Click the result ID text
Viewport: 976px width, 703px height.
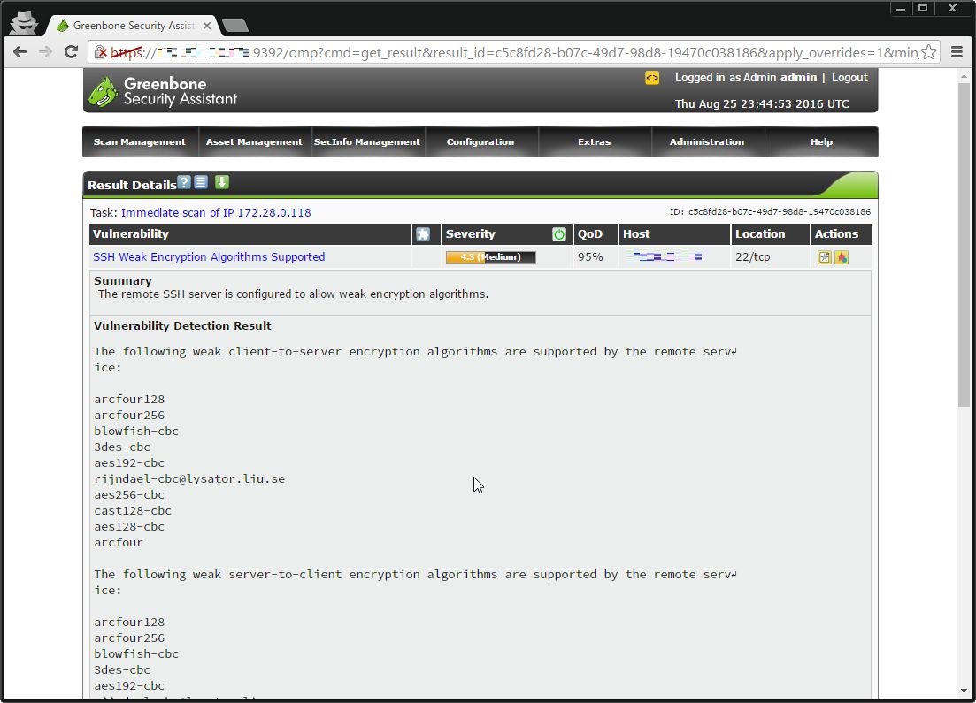tap(770, 212)
